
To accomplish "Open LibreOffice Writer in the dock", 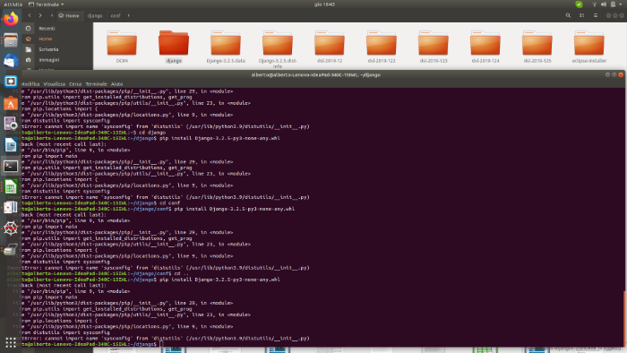I will click(x=11, y=145).
